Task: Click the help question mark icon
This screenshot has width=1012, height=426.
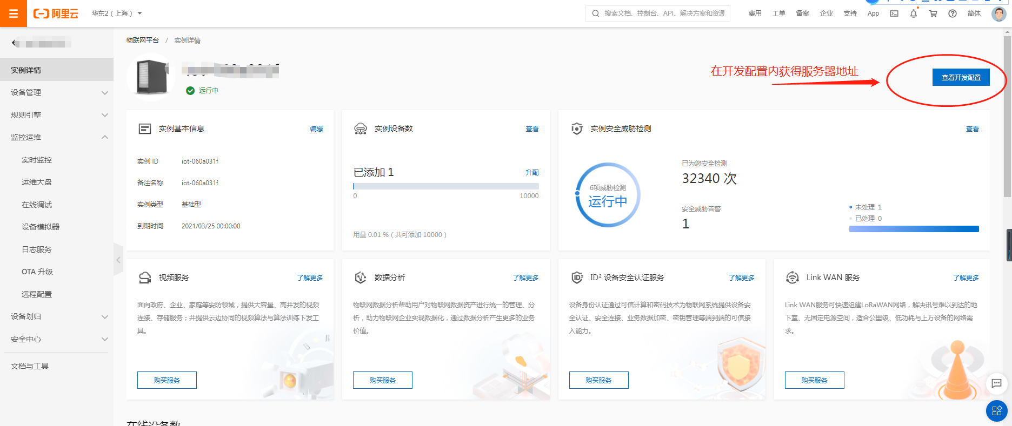Action: pos(952,13)
